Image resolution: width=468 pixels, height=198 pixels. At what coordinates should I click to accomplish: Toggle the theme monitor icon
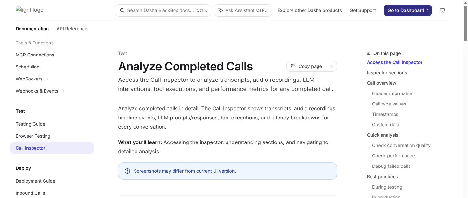point(442,10)
